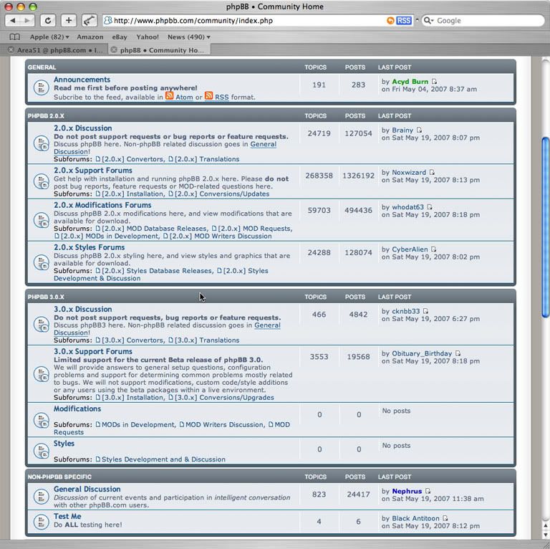Click the scrollbar up arrow

[x=546, y=525]
